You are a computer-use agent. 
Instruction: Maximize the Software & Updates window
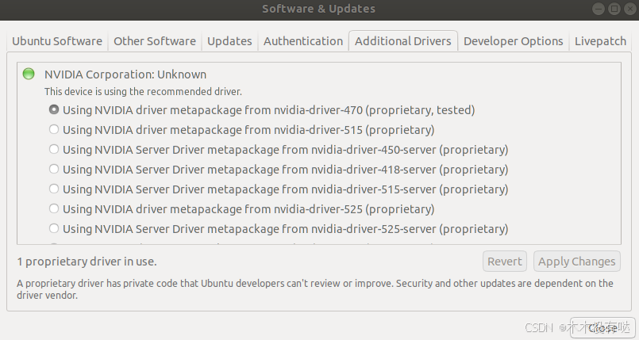coord(614,9)
